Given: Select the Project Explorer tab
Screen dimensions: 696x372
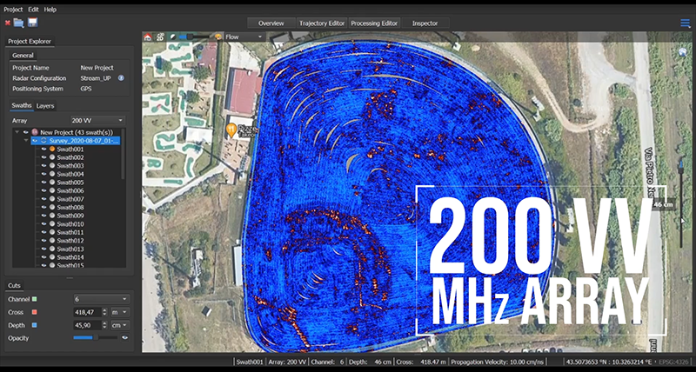Looking at the screenshot, I should coord(30,41).
